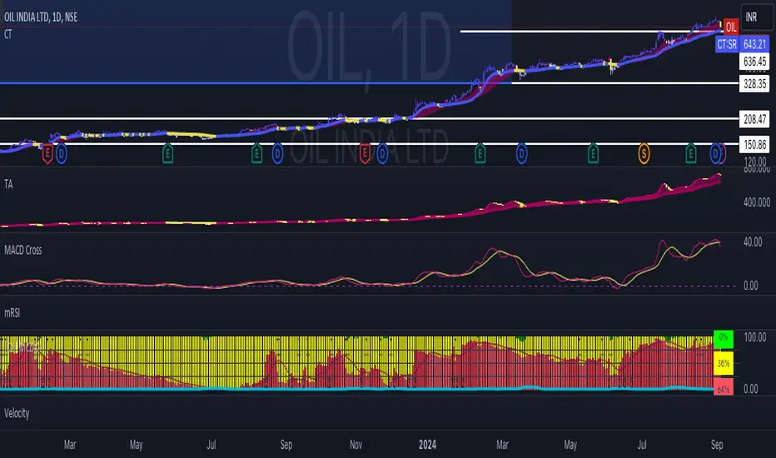776x458 pixels.
Task: Click the 150.86 price level label
Action: 754,145
